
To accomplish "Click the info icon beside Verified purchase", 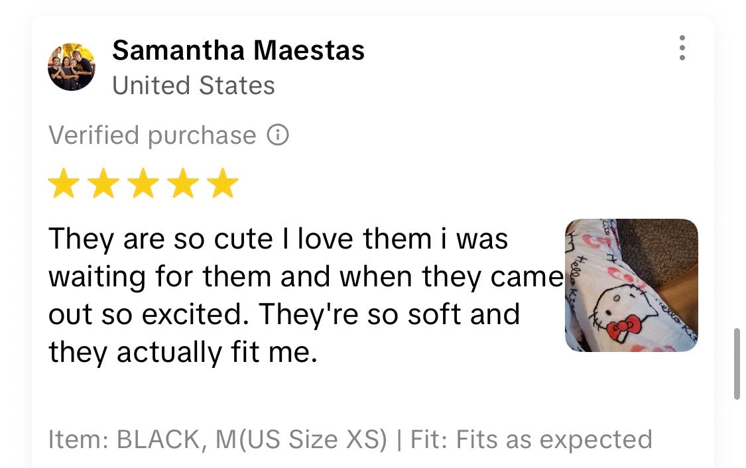I will click(x=278, y=135).
